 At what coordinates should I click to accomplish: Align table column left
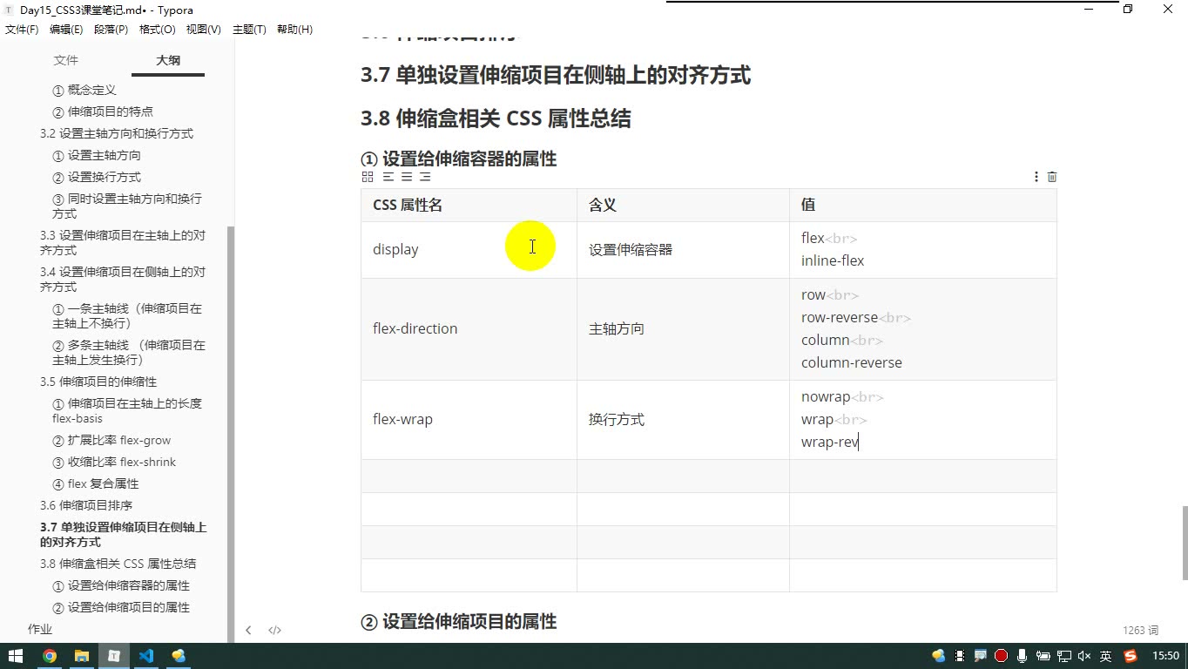point(388,177)
